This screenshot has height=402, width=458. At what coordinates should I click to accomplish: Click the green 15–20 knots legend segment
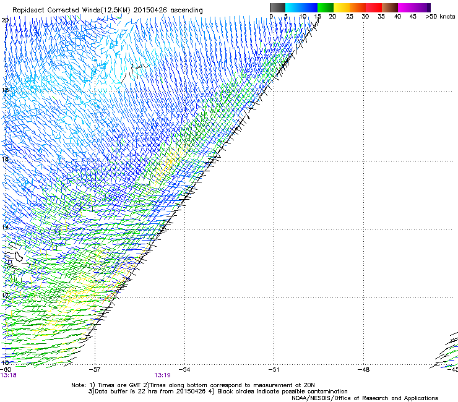326,7
